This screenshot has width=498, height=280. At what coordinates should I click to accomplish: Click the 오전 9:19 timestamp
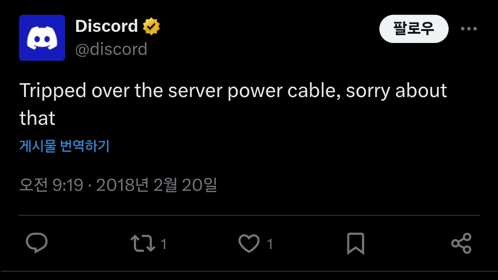tap(51, 185)
